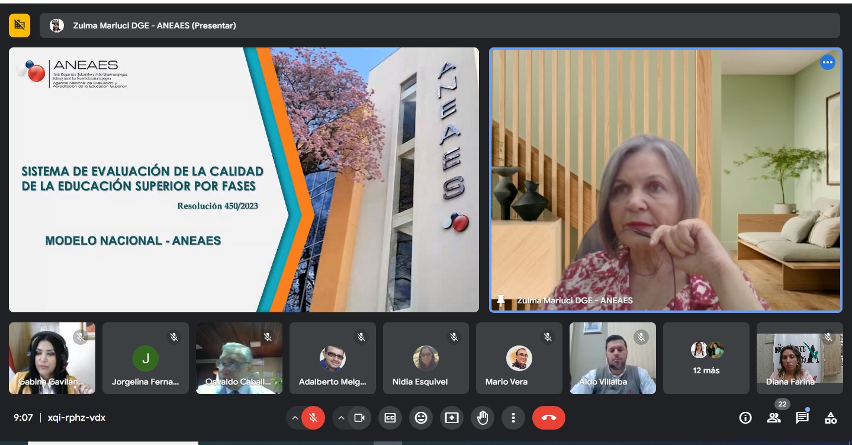This screenshot has height=445, width=852.
Task: Leave the call with the red button
Action: click(x=549, y=418)
